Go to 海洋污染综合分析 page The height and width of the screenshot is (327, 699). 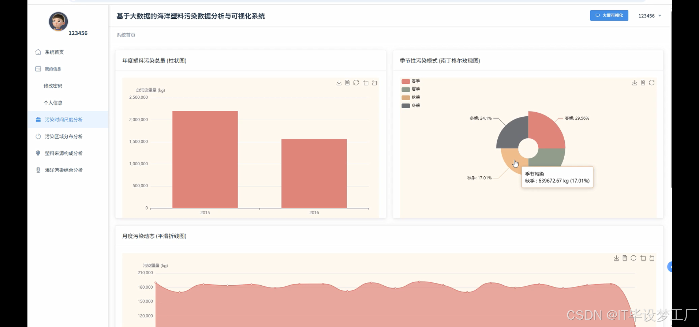pos(68,170)
